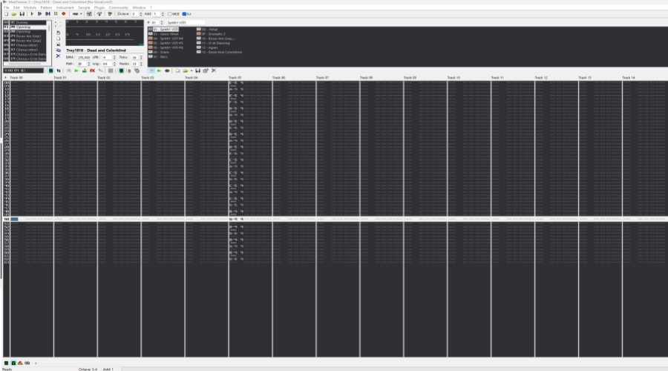Click the tag icon in pattern toolbar

(137, 70)
